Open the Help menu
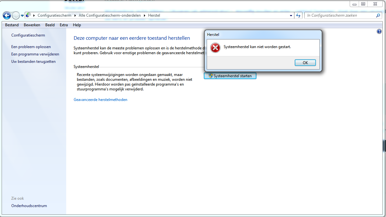 coord(77,25)
